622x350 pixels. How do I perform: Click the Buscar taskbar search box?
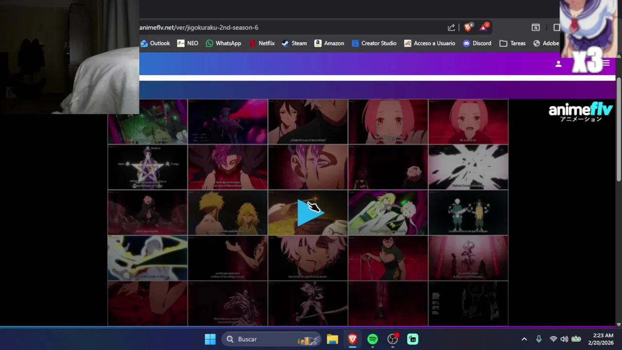click(x=272, y=339)
